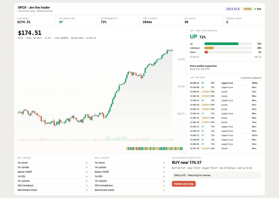This screenshot has height=198, width=279.
Task: Select the 14:08:21 feed row
Action: coord(226,127)
